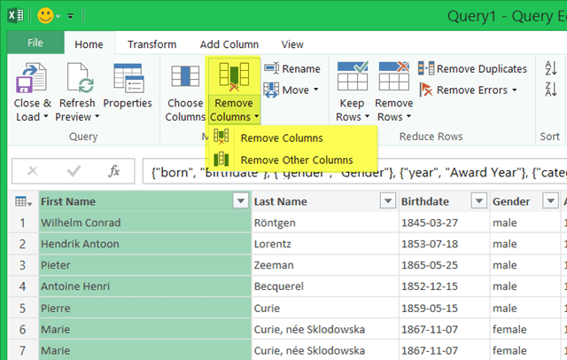Click the smiley feedback icon in title bar
Image resolution: width=567 pixels, height=360 pixels.
45,15
